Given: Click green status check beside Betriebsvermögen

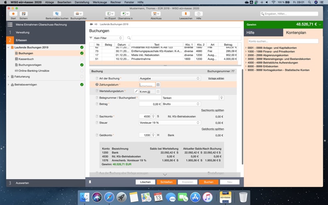Looking at the screenshot, I should click(82, 84).
